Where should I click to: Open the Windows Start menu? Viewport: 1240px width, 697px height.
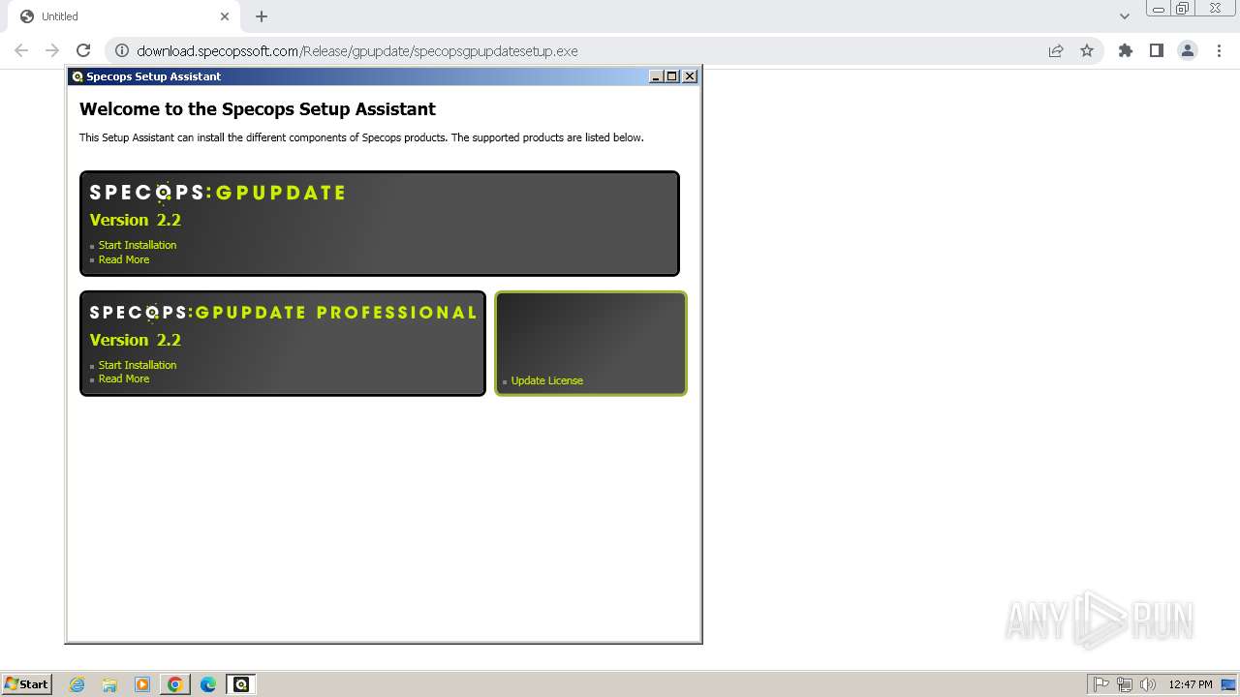click(x=26, y=684)
